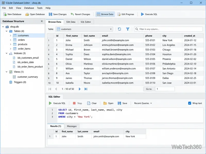The width and height of the screenshot is (206, 154).
Task: Open the Table selection dropdown
Action: pyautogui.click(x=84, y=29)
